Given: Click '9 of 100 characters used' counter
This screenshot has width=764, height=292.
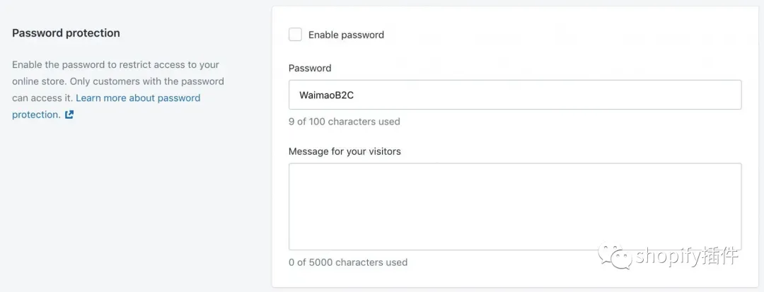Looking at the screenshot, I should 344,122.
